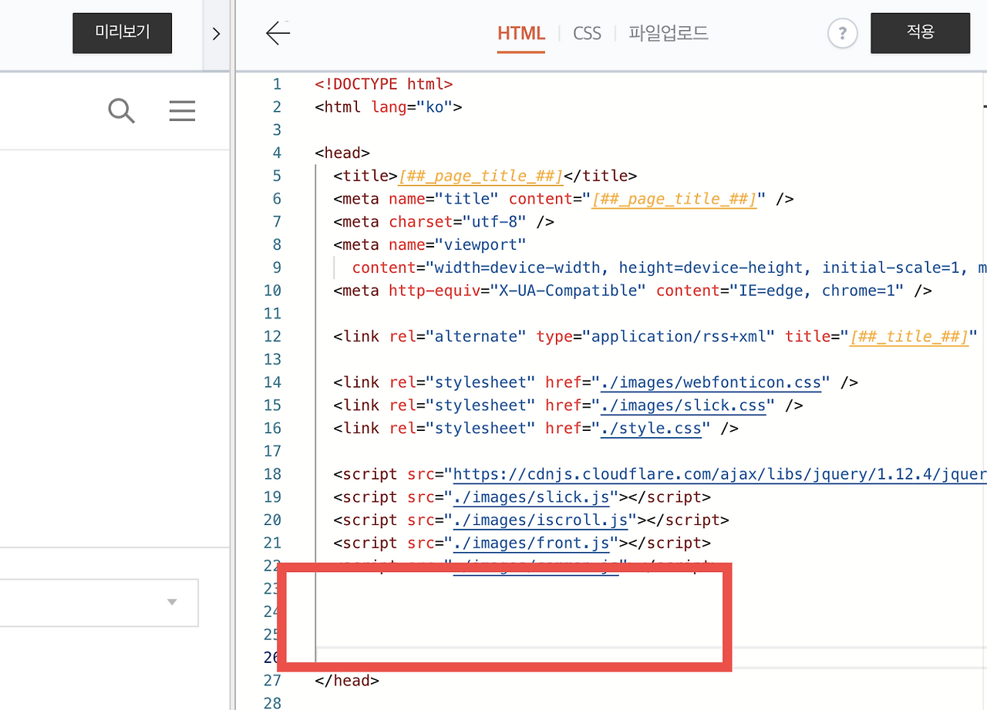Switch to the CSS tab
The width and height of the screenshot is (987, 710).
pyautogui.click(x=587, y=33)
